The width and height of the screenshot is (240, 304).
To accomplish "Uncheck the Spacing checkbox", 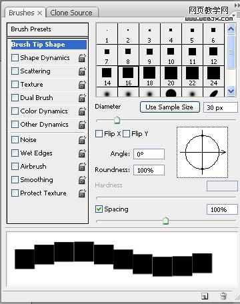I will [99, 209].
